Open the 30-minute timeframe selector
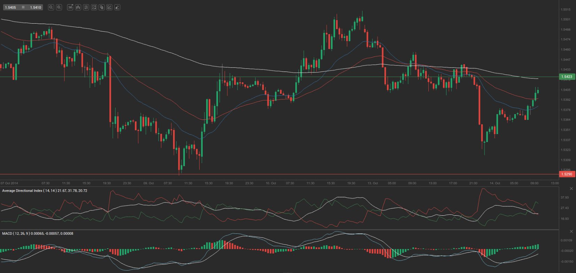Screen dimensions: 576x273 70,7
